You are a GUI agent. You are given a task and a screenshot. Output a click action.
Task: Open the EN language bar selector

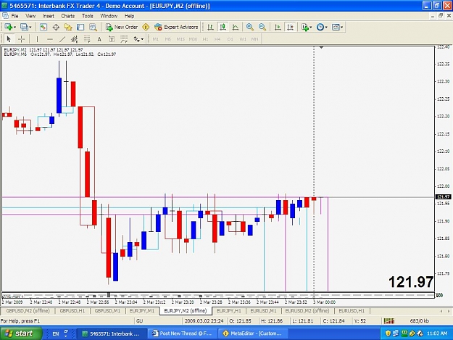pos(56,333)
